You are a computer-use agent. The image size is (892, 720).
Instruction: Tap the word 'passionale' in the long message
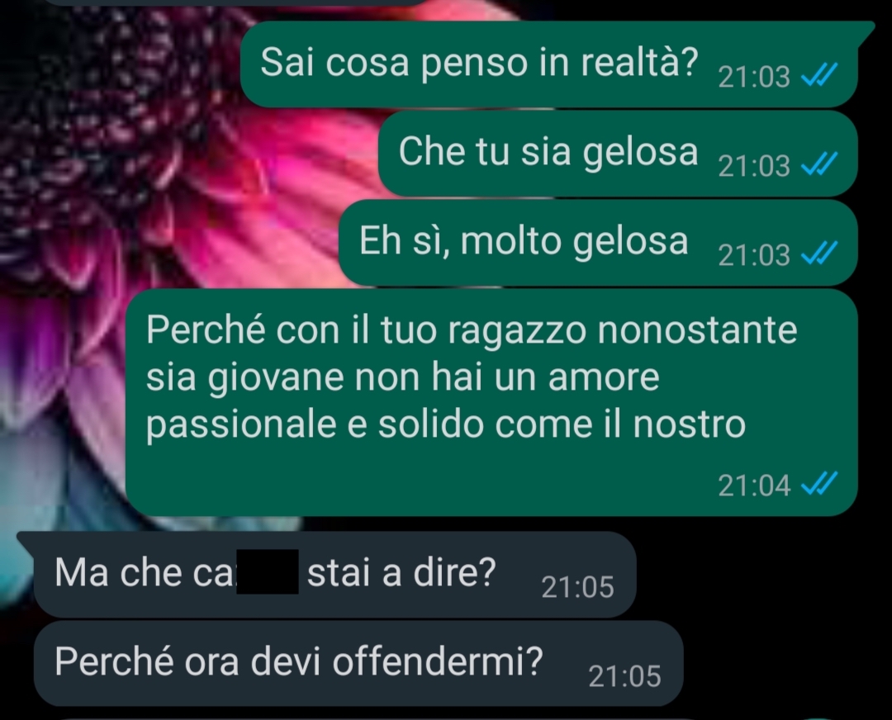point(241,425)
